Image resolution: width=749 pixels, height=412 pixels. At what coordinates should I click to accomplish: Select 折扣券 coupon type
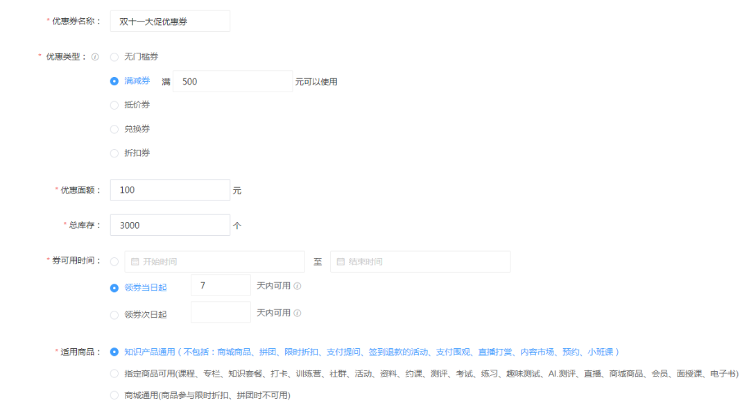114,153
